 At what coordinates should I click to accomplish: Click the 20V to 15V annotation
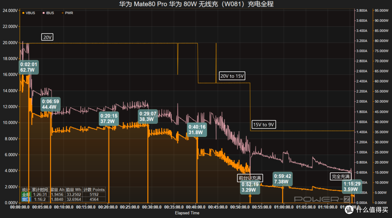pyautogui.click(x=232, y=76)
